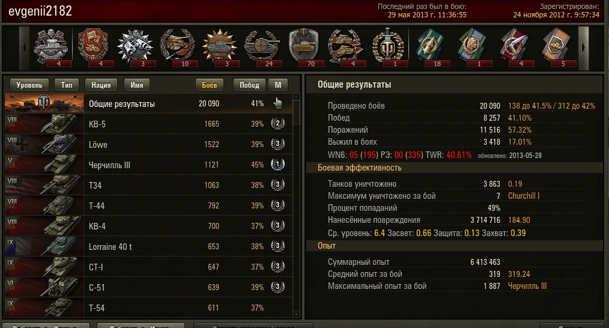The width and height of the screenshot is (609, 328).
Task: Sort by mastery with the М button
Action: tap(278, 85)
